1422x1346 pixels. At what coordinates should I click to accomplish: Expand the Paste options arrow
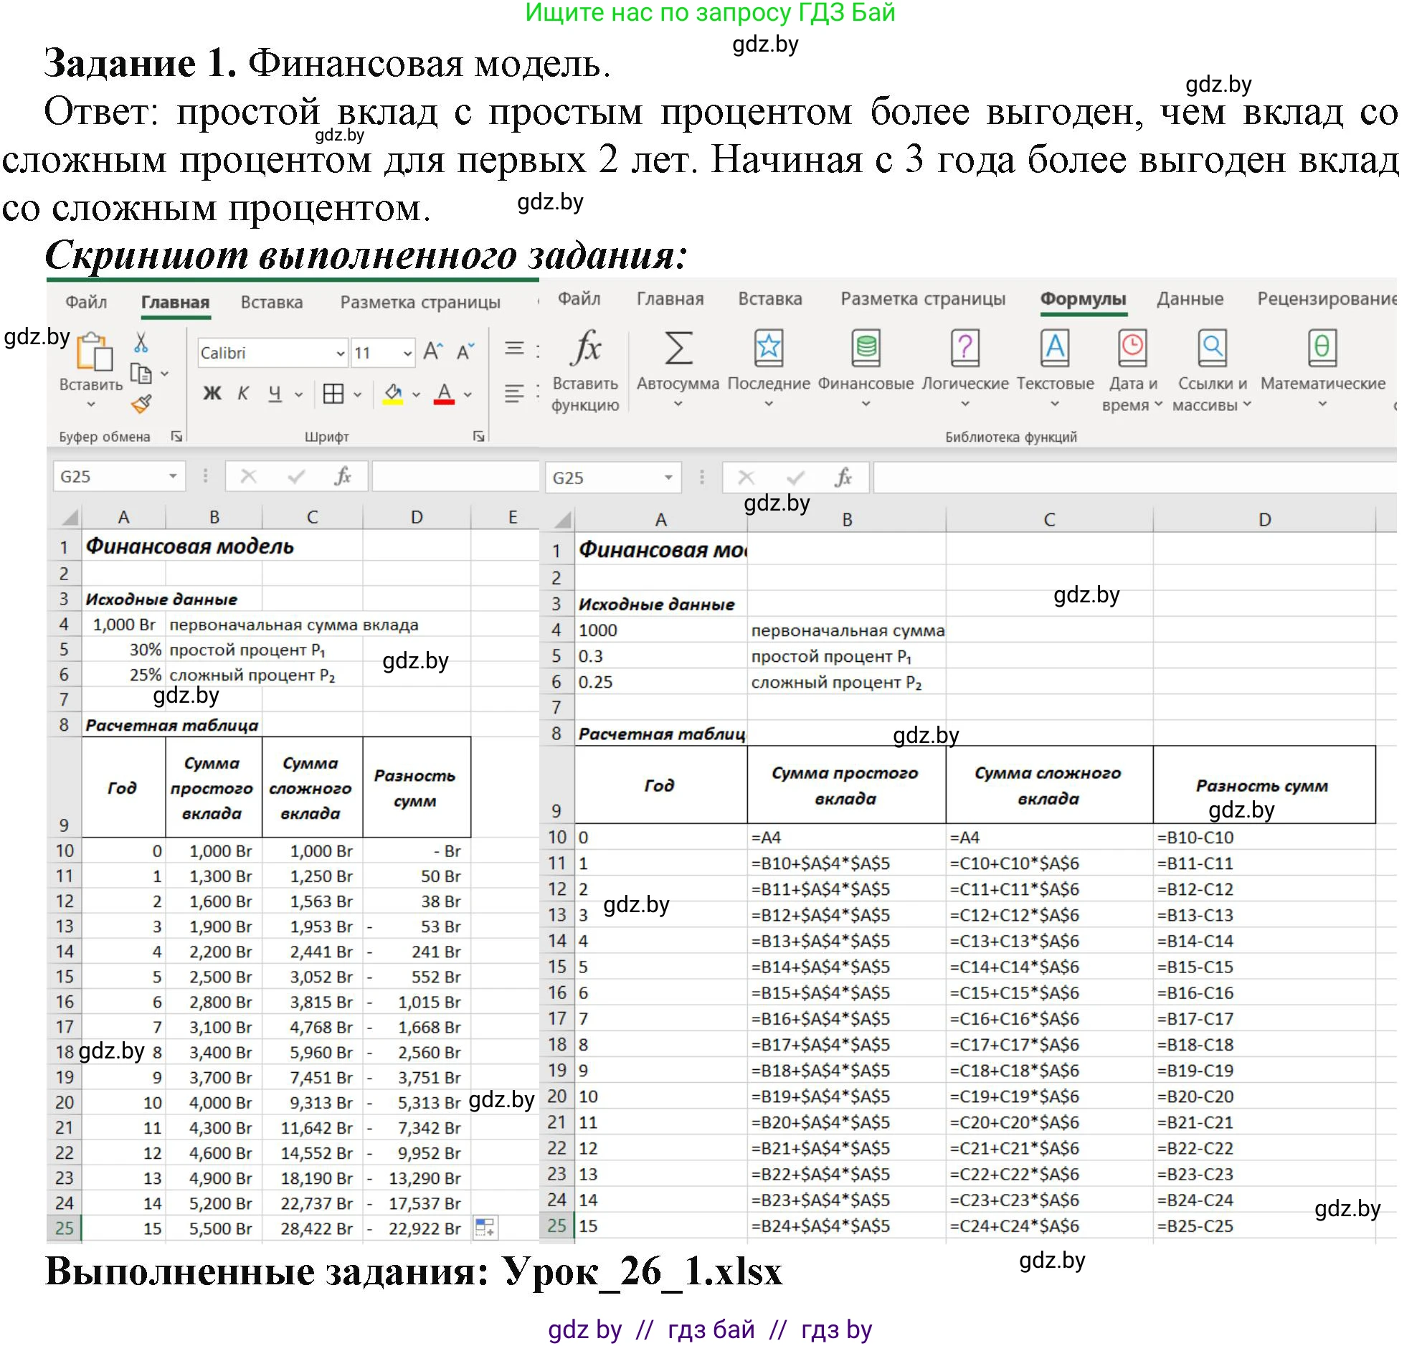(x=91, y=404)
